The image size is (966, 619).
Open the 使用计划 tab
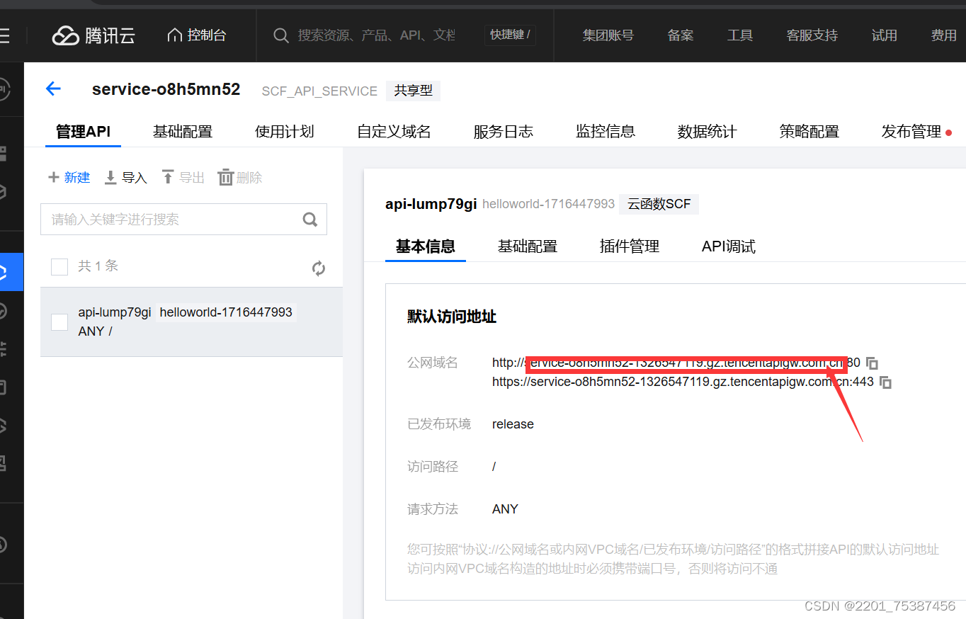[285, 132]
